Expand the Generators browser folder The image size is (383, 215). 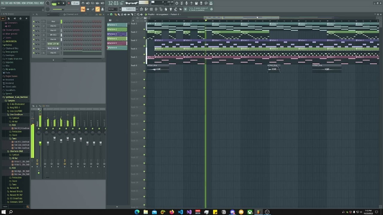(x=12, y=23)
